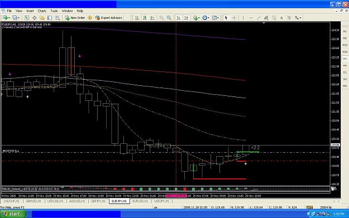Set timeframe to W1 in side panel
This screenshot has width=349, height=218.
click(x=345, y=79)
